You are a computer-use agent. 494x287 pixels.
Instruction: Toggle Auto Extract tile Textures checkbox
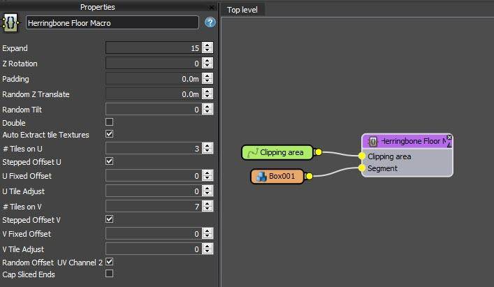coord(109,134)
